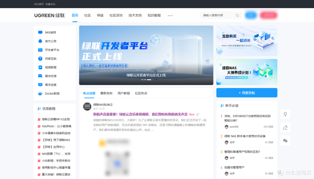
Task: Open 创建与管理用户 post
Action: 234,167
